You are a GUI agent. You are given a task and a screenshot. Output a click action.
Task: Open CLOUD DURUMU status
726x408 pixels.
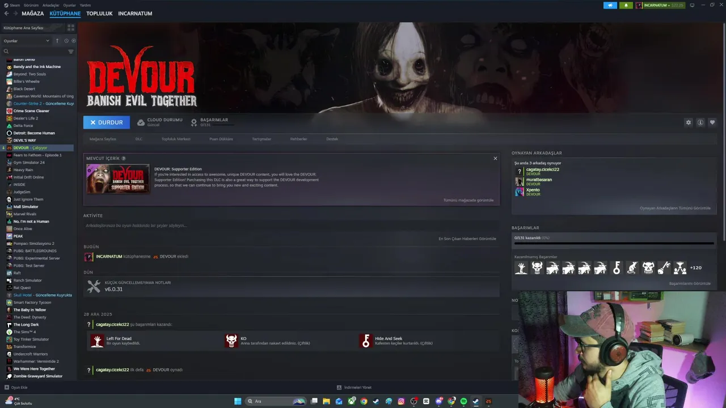click(x=159, y=122)
